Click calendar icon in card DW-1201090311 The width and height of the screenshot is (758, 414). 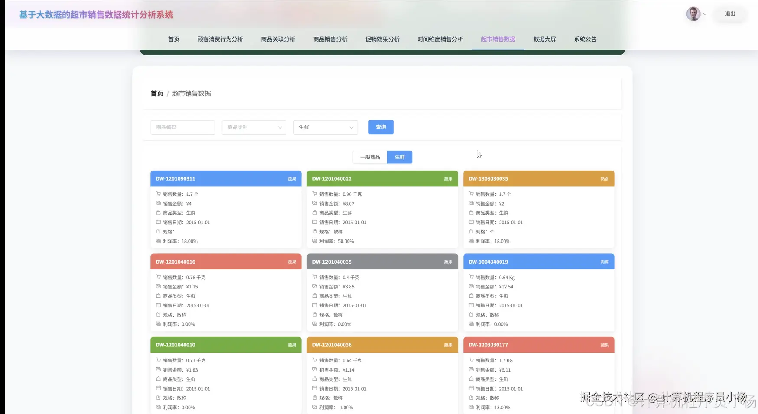coord(159,222)
